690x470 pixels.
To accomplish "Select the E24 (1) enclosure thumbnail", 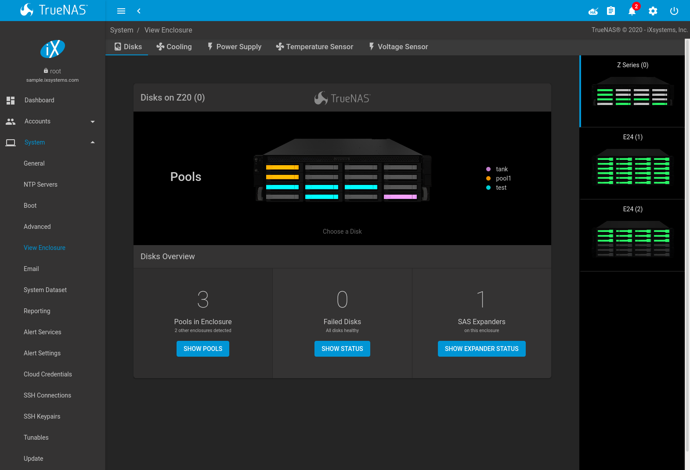I will [632, 163].
